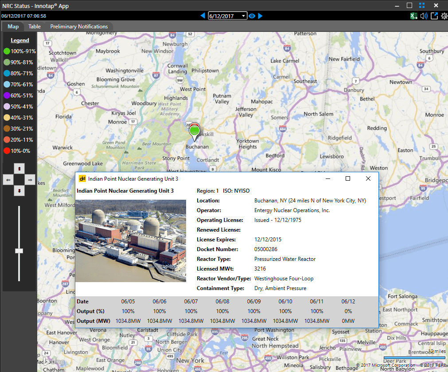Click 'Westinghouse Four-Loop' value
Image resolution: width=448 pixels, height=372 pixels.
point(284,279)
